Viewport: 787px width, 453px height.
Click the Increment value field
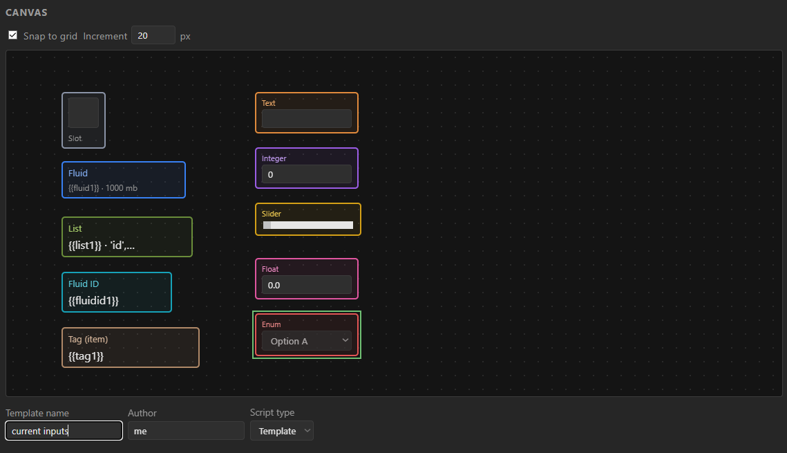point(153,36)
